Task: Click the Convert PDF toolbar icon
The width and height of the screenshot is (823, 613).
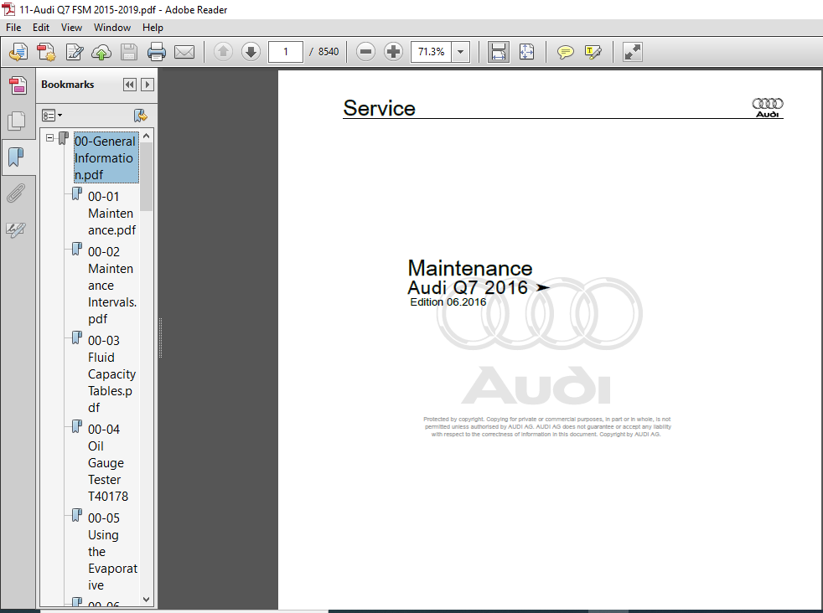Action: click(46, 52)
